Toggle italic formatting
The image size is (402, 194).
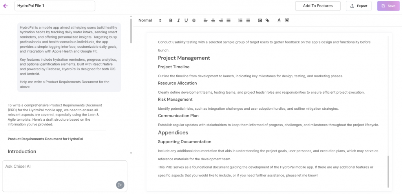(178, 20)
